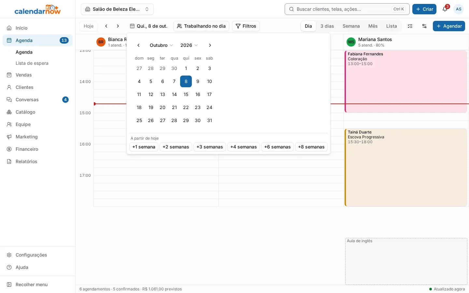Expand the salon location selector
469x293 pixels.
pyautogui.click(x=117, y=9)
